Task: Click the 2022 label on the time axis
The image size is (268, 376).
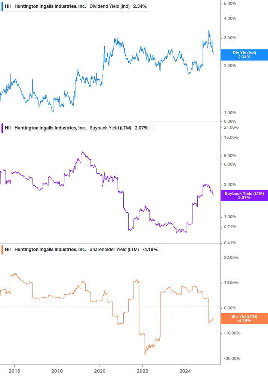Action: pos(142,371)
